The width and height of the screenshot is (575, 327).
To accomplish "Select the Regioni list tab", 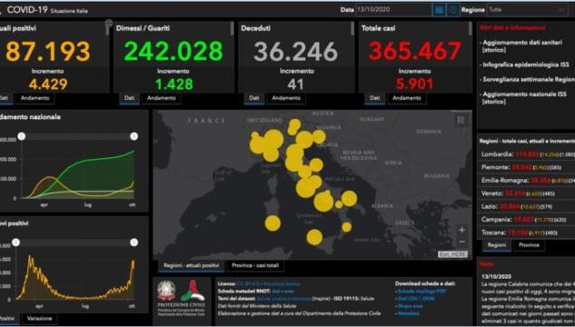I will (x=497, y=245).
